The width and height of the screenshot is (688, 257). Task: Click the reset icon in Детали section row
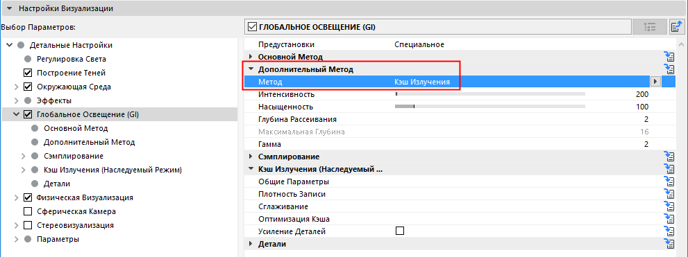[x=669, y=244]
